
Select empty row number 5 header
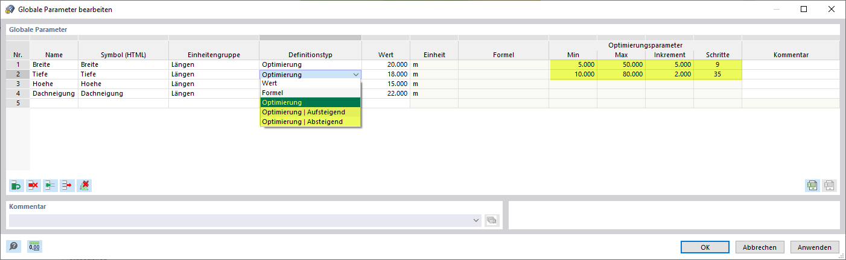pos(18,103)
